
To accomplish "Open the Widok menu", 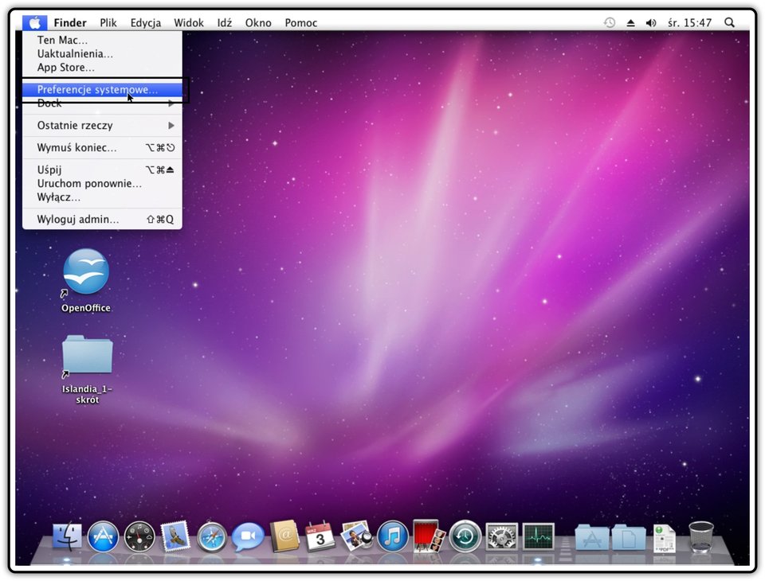I will (x=189, y=23).
